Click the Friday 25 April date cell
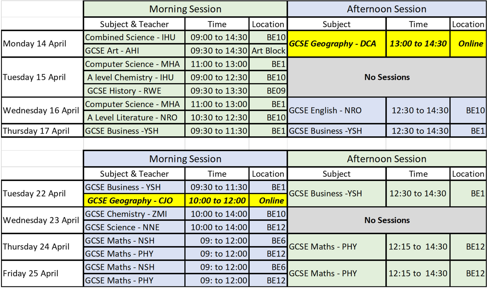This screenshot has width=487, height=288. pos(42,274)
